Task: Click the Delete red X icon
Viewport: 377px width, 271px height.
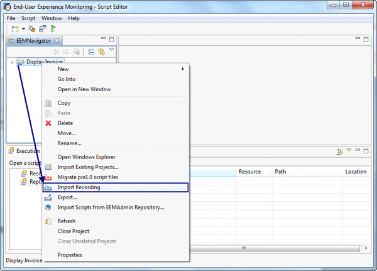Action: point(48,123)
